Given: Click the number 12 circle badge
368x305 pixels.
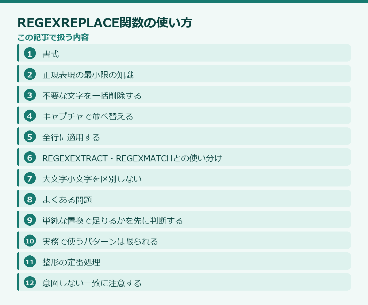Looking at the screenshot, I should pyautogui.click(x=30, y=282).
